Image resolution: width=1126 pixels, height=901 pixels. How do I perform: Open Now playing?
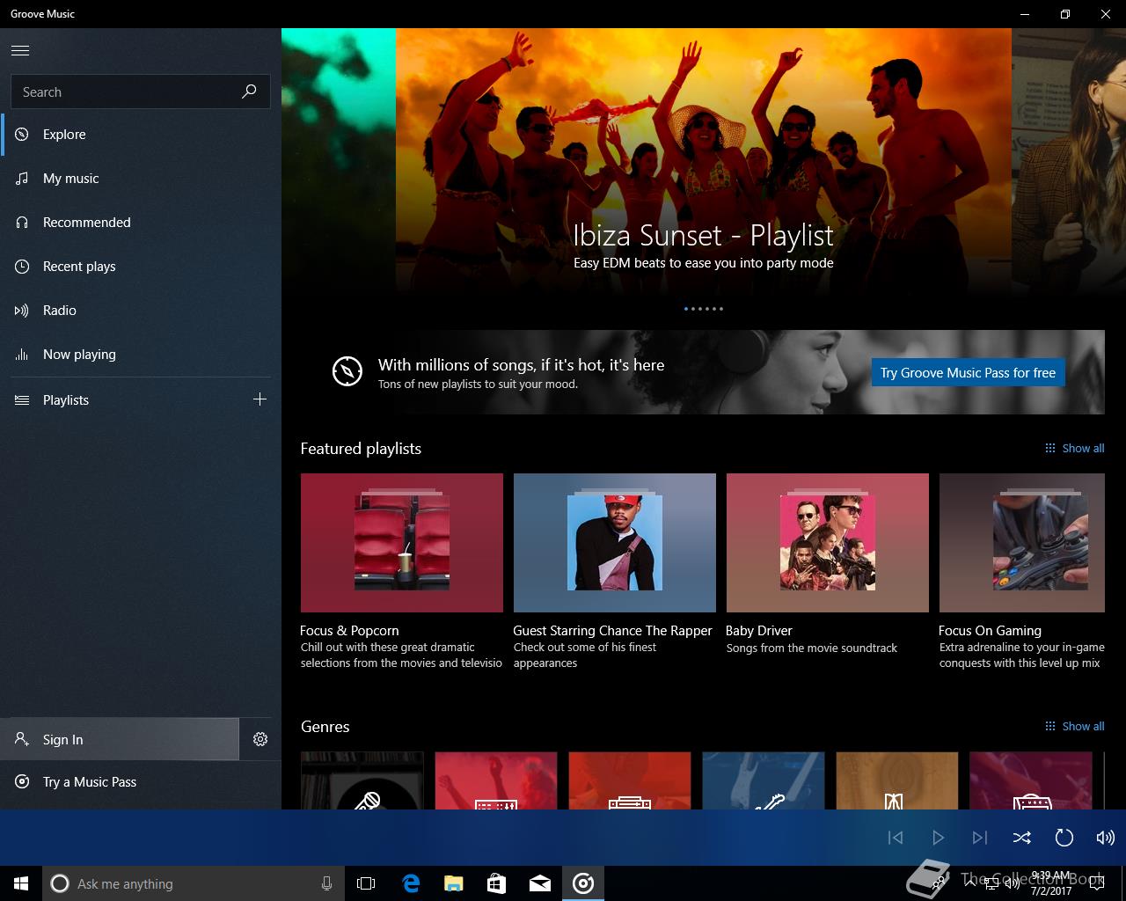pos(141,355)
